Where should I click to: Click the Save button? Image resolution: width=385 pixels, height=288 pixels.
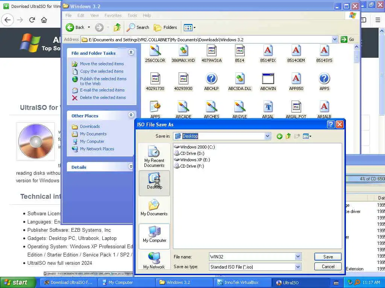[328, 256]
